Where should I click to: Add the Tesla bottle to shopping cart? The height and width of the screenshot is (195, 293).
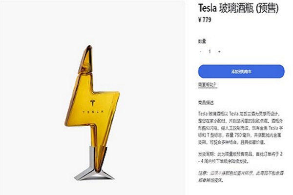(241, 72)
